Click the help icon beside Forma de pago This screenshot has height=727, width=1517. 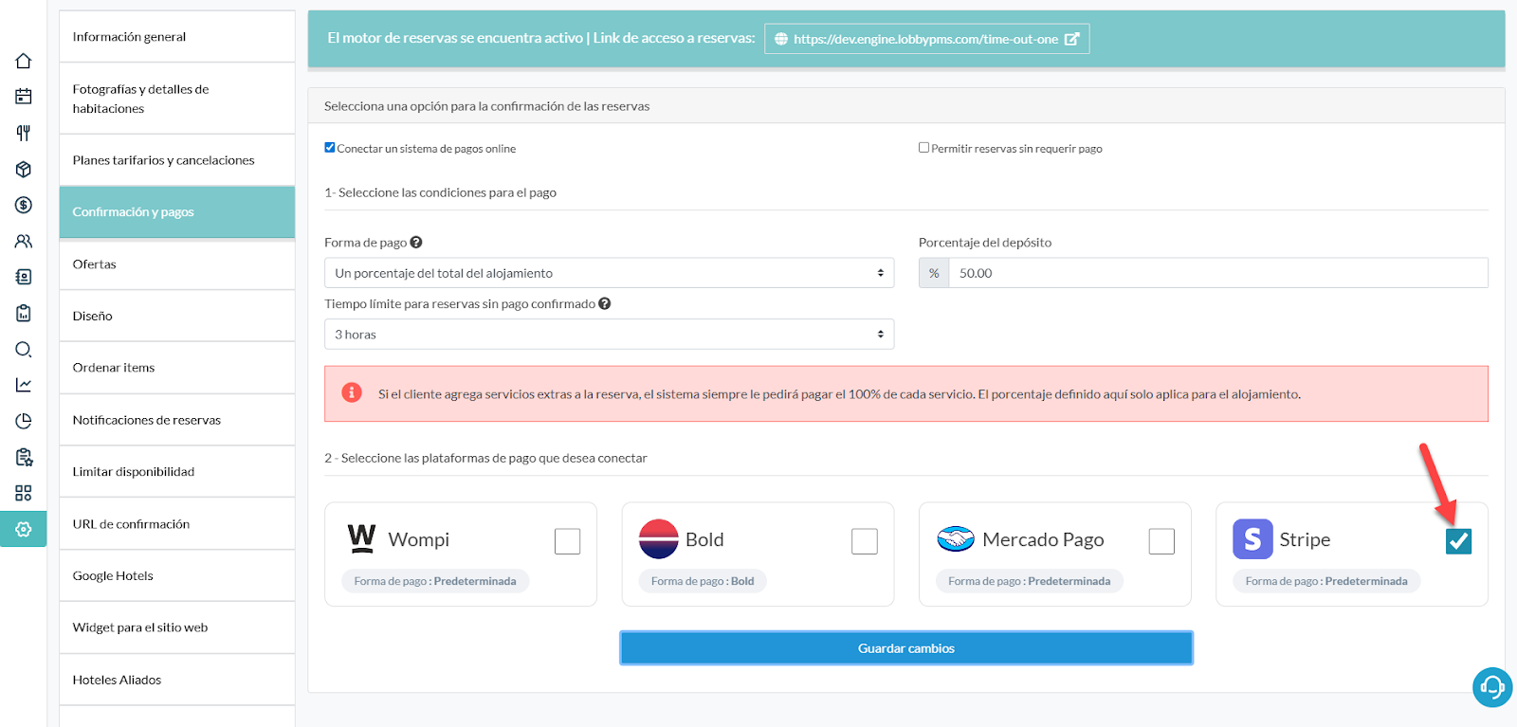pyautogui.click(x=416, y=243)
